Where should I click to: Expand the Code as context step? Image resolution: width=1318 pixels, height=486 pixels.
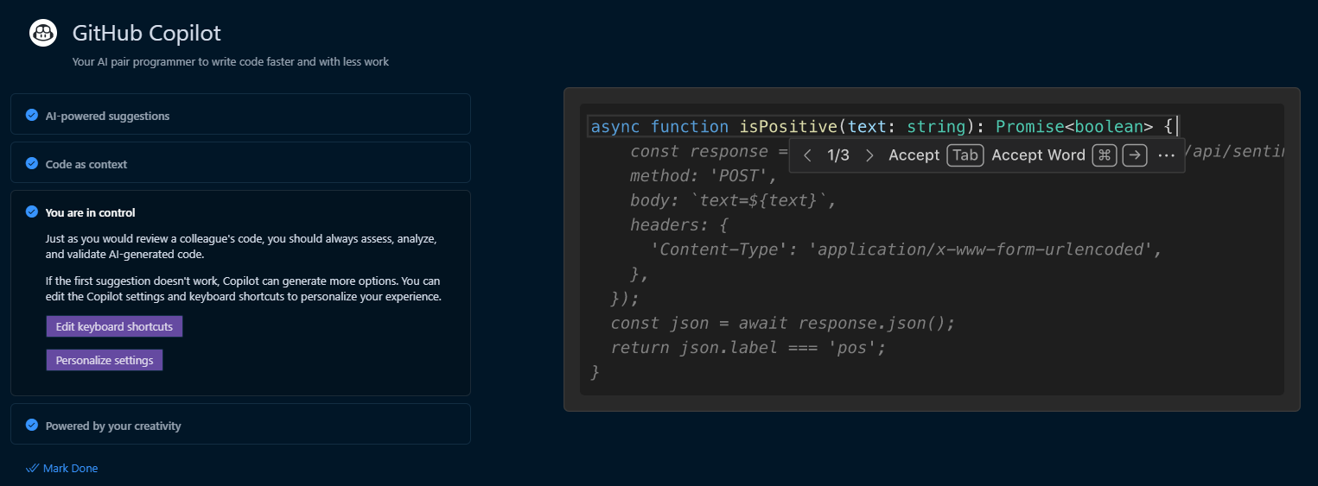(x=240, y=162)
